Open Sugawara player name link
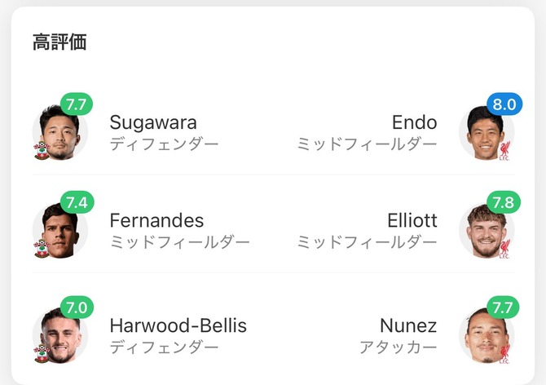 (x=153, y=123)
